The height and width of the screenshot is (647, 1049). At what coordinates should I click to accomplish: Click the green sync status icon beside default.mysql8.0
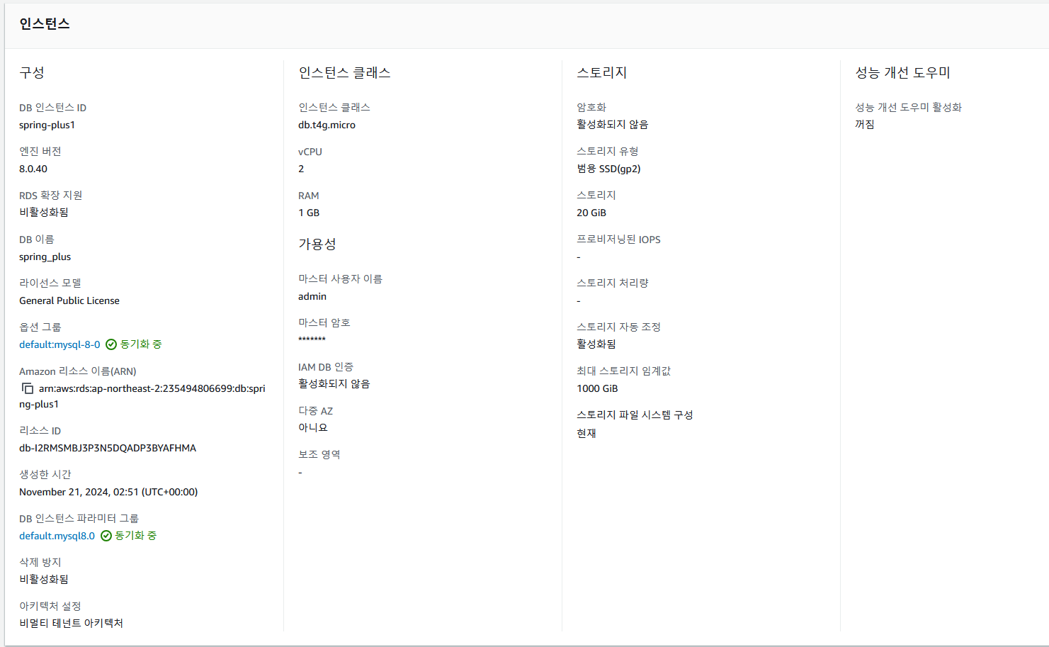[x=106, y=536]
